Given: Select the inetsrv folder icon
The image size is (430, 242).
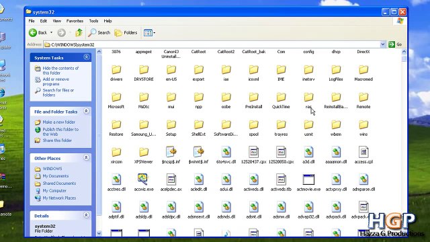Looking at the screenshot, I should (x=308, y=70).
